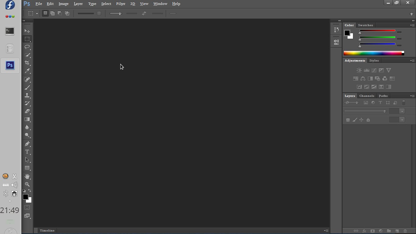This screenshot has width=416, height=234.
Task: Click the foreground color swatch in Color panel
Action: 347,33
